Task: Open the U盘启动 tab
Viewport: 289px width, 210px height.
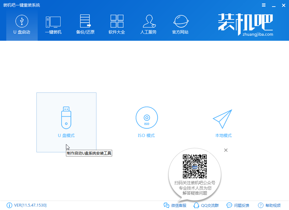Action: (22, 25)
